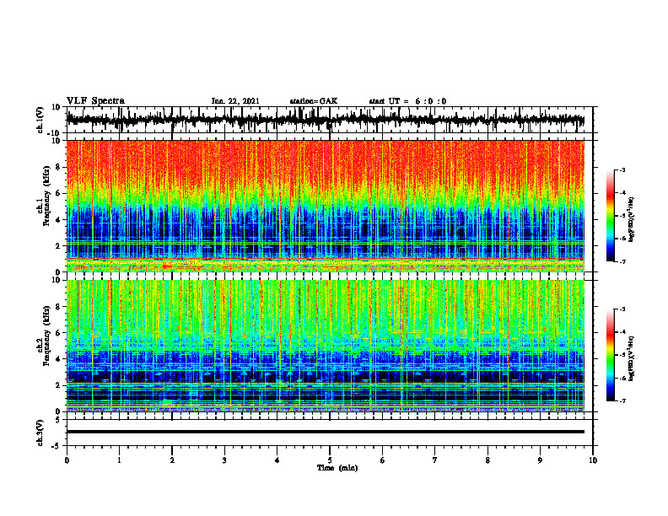The height and width of the screenshot is (516, 668).
Task: Click the ch.2 color bar PSD unit label
Action: (x=632, y=358)
